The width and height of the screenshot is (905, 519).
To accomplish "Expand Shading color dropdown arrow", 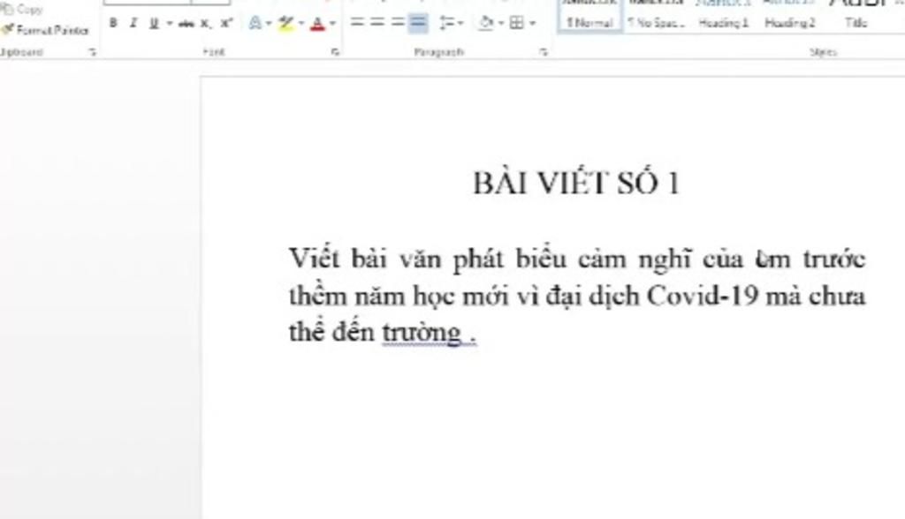I will 500,24.
